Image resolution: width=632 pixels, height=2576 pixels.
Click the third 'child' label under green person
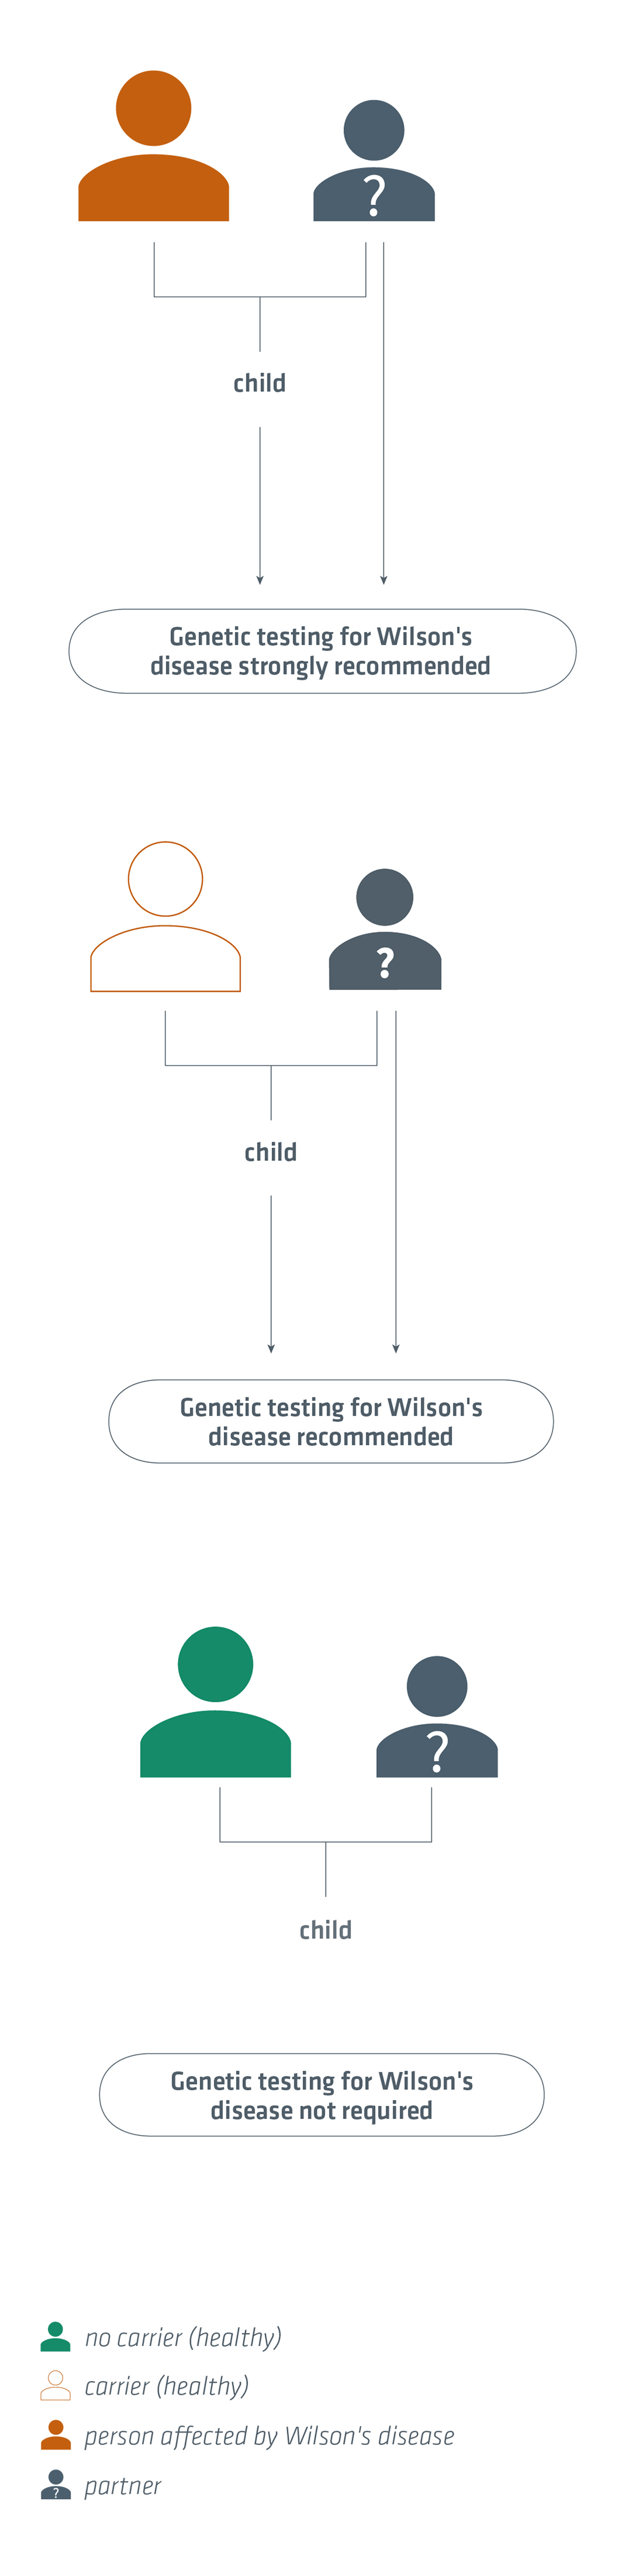click(x=326, y=1930)
